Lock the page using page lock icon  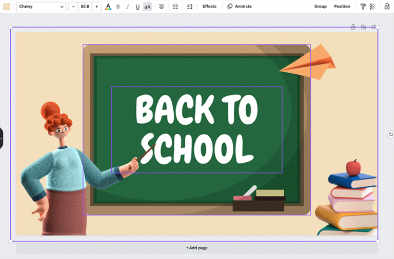pyautogui.click(x=353, y=27)
